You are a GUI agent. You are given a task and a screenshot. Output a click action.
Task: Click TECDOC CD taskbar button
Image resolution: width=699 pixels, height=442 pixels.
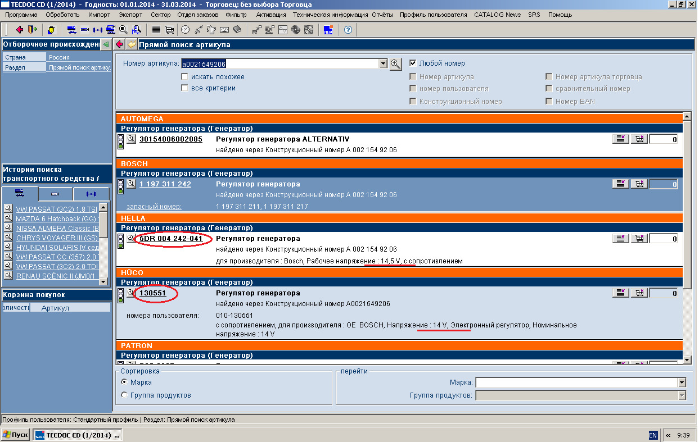point(77,435)
